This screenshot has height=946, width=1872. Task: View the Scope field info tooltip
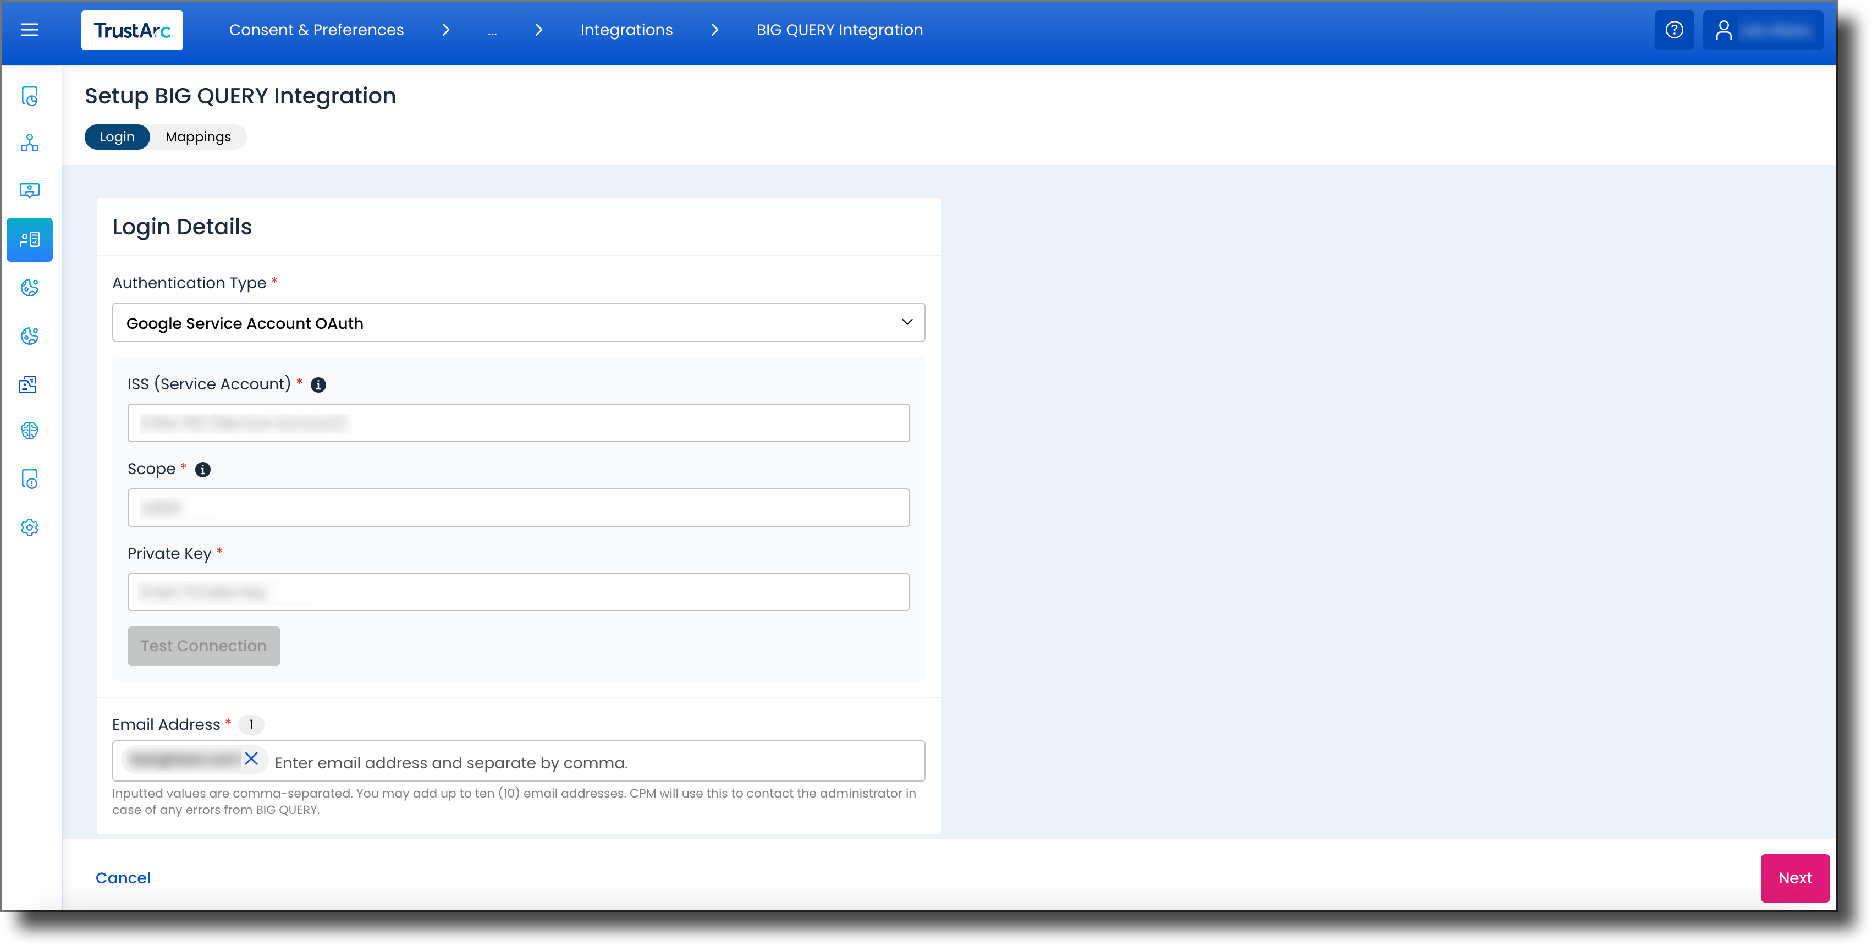pyautogui.click(x=203, y=469)
